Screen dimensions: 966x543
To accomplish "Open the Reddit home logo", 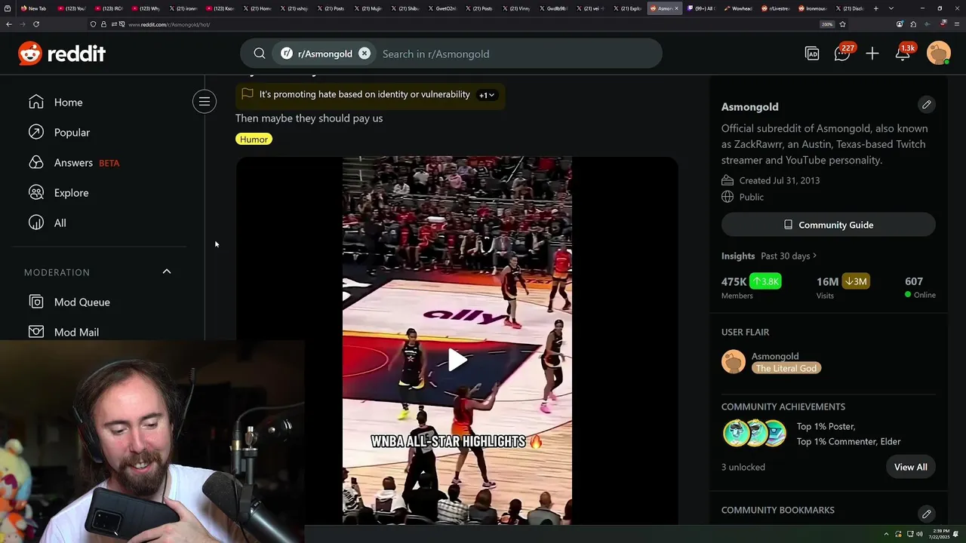I will [62, 54].
